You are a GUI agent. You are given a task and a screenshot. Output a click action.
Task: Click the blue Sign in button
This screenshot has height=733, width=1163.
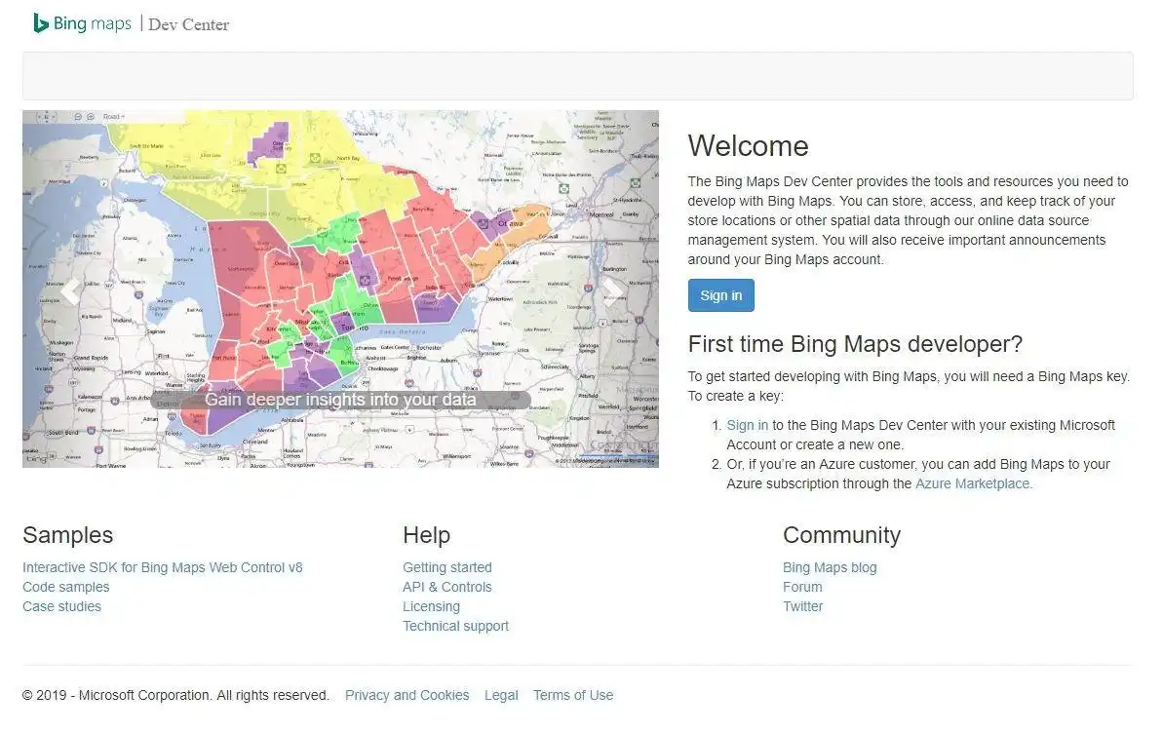point(721,295)
